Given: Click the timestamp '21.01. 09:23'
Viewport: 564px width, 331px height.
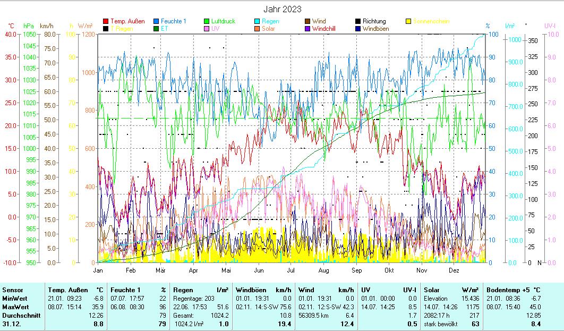Looking at the screenshot, I should [x=65, y=299].
